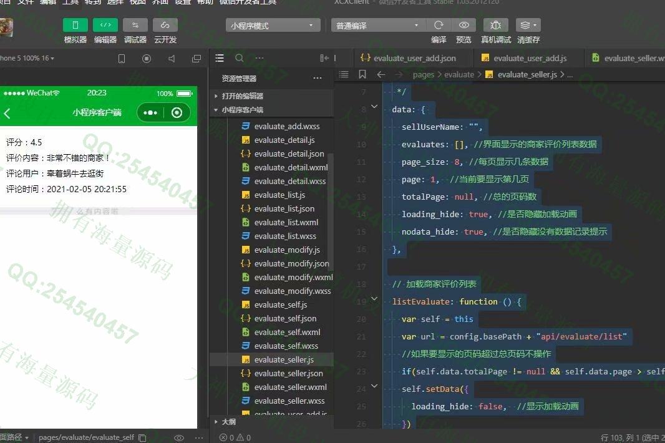Open the explorer list icon
This screenshot has height=443, width=665.
(219, 58)
